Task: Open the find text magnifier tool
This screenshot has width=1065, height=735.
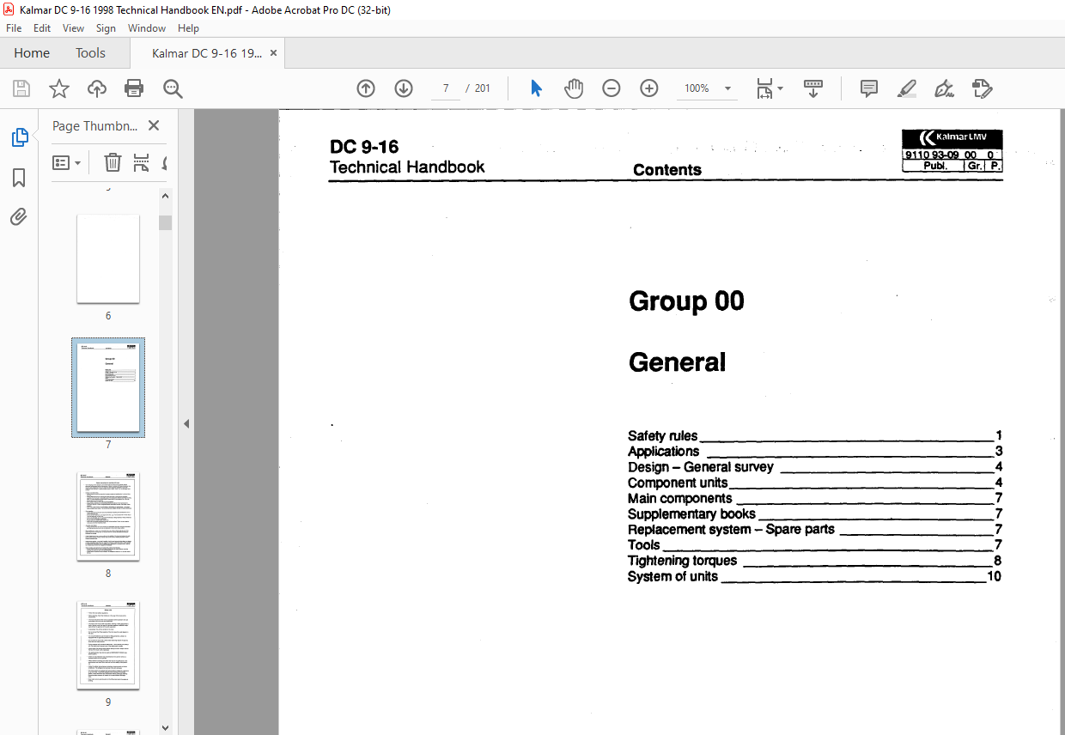Action: pyautogui.click(x=173, y=88)
